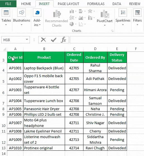Select cell Ravi Chugh
Screen dimensions: 144x156
[95, 148]
